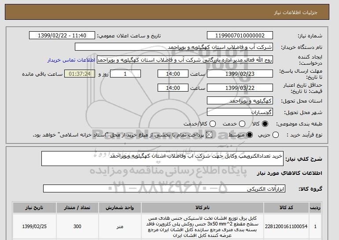
Task: Click the quantity cell 300
Action: coord(77,226)
